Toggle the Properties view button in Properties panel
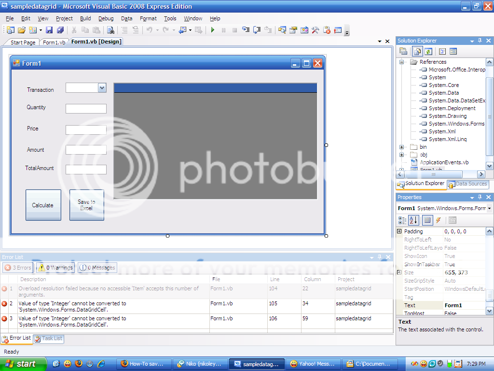The image size is (494, 371). tap(427, 220)
